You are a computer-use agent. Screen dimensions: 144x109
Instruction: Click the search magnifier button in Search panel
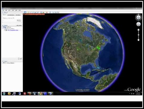pyautogui.click(x=20, y=21)
